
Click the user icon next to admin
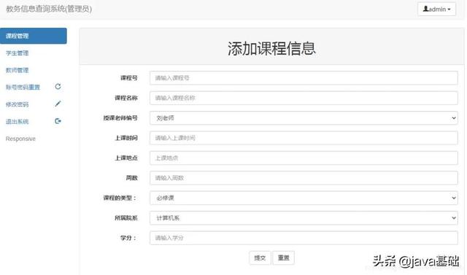click(426, 9)
